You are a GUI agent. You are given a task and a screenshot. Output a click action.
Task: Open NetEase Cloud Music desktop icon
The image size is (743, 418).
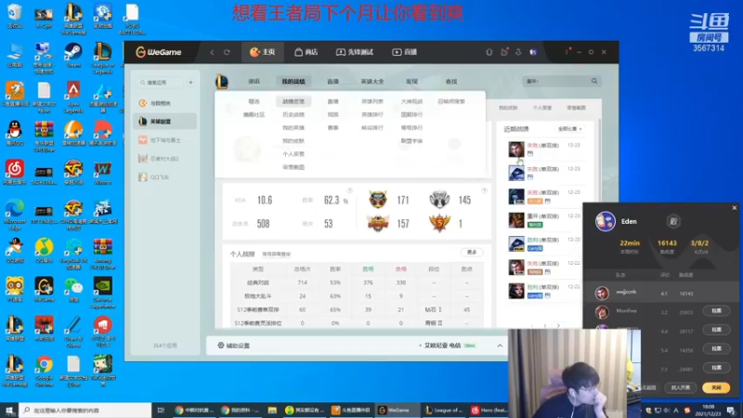15,172
